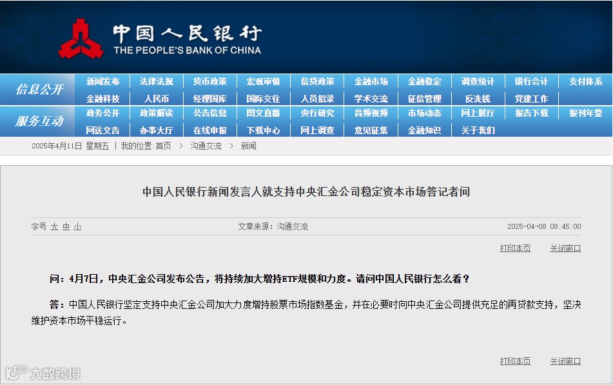Select 政策解读 navigation item
The width and height of the screenshot is (613, 385).
click(157, 113)
